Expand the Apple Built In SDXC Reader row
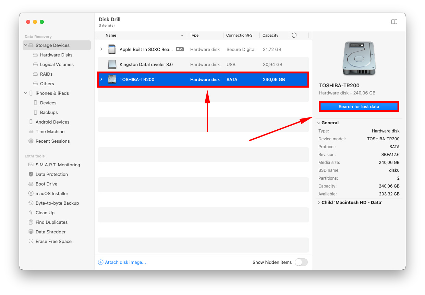The height and width of the screenshot is (295, 425). click(x=101, y=49)
